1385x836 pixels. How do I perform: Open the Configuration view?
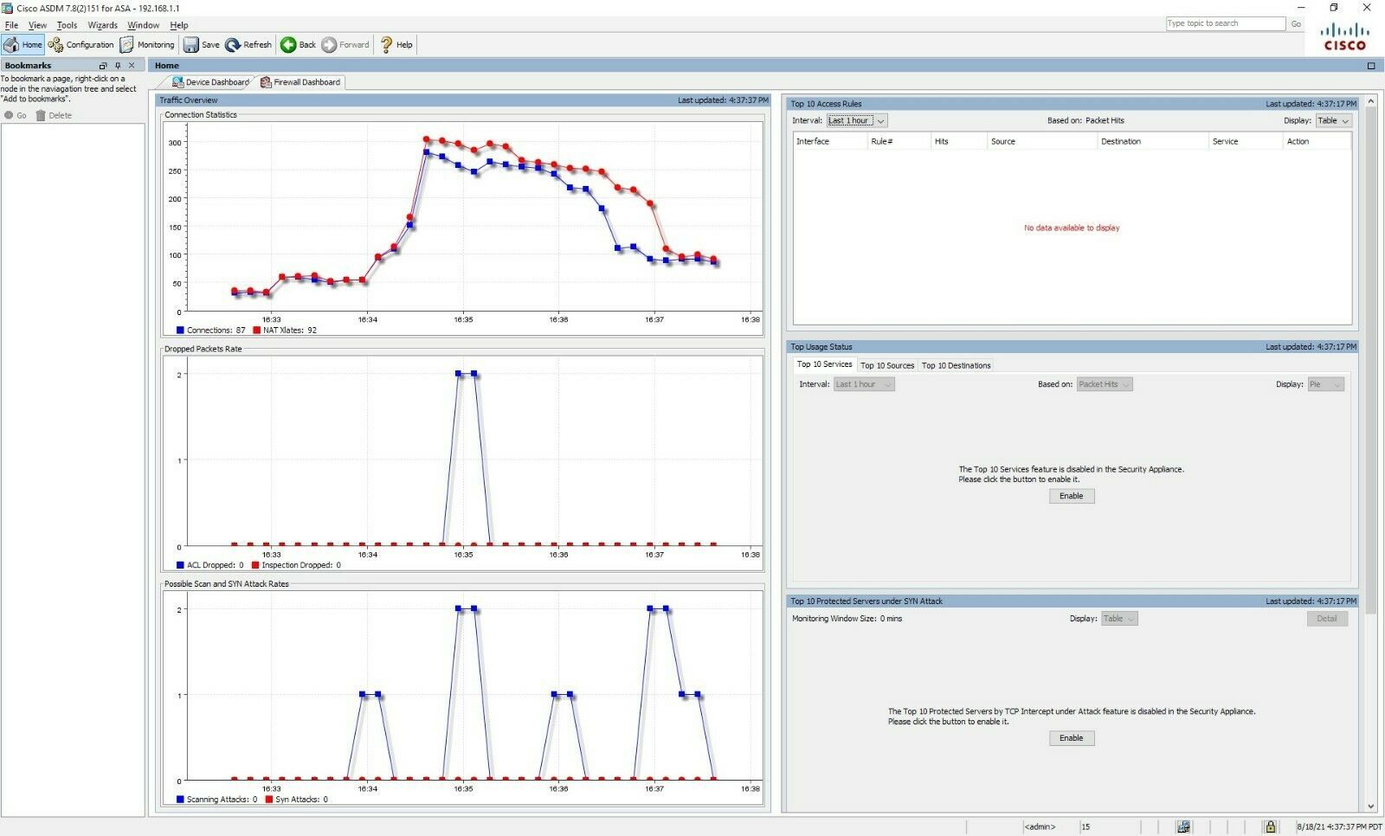pos(81,45)
